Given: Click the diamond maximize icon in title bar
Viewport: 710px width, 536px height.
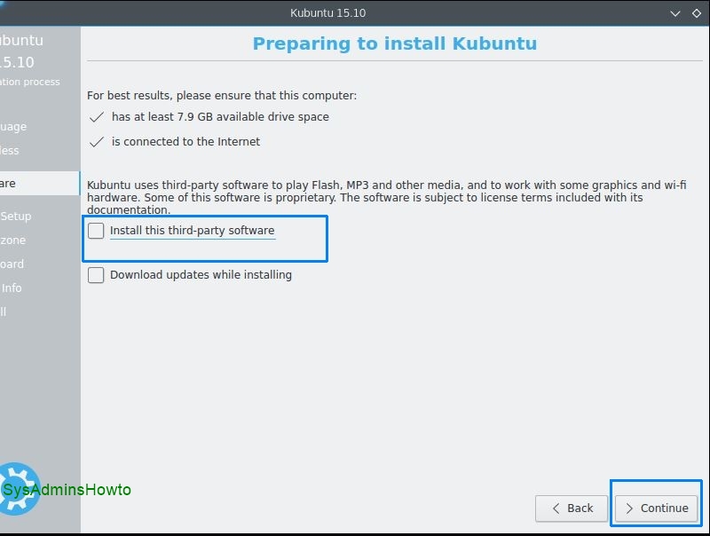Looking at the screenshot, I should [698, 13].
